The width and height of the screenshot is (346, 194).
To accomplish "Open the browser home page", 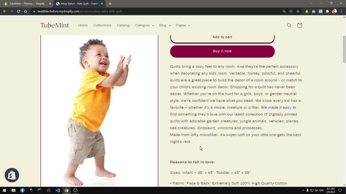I will point(25,11).
